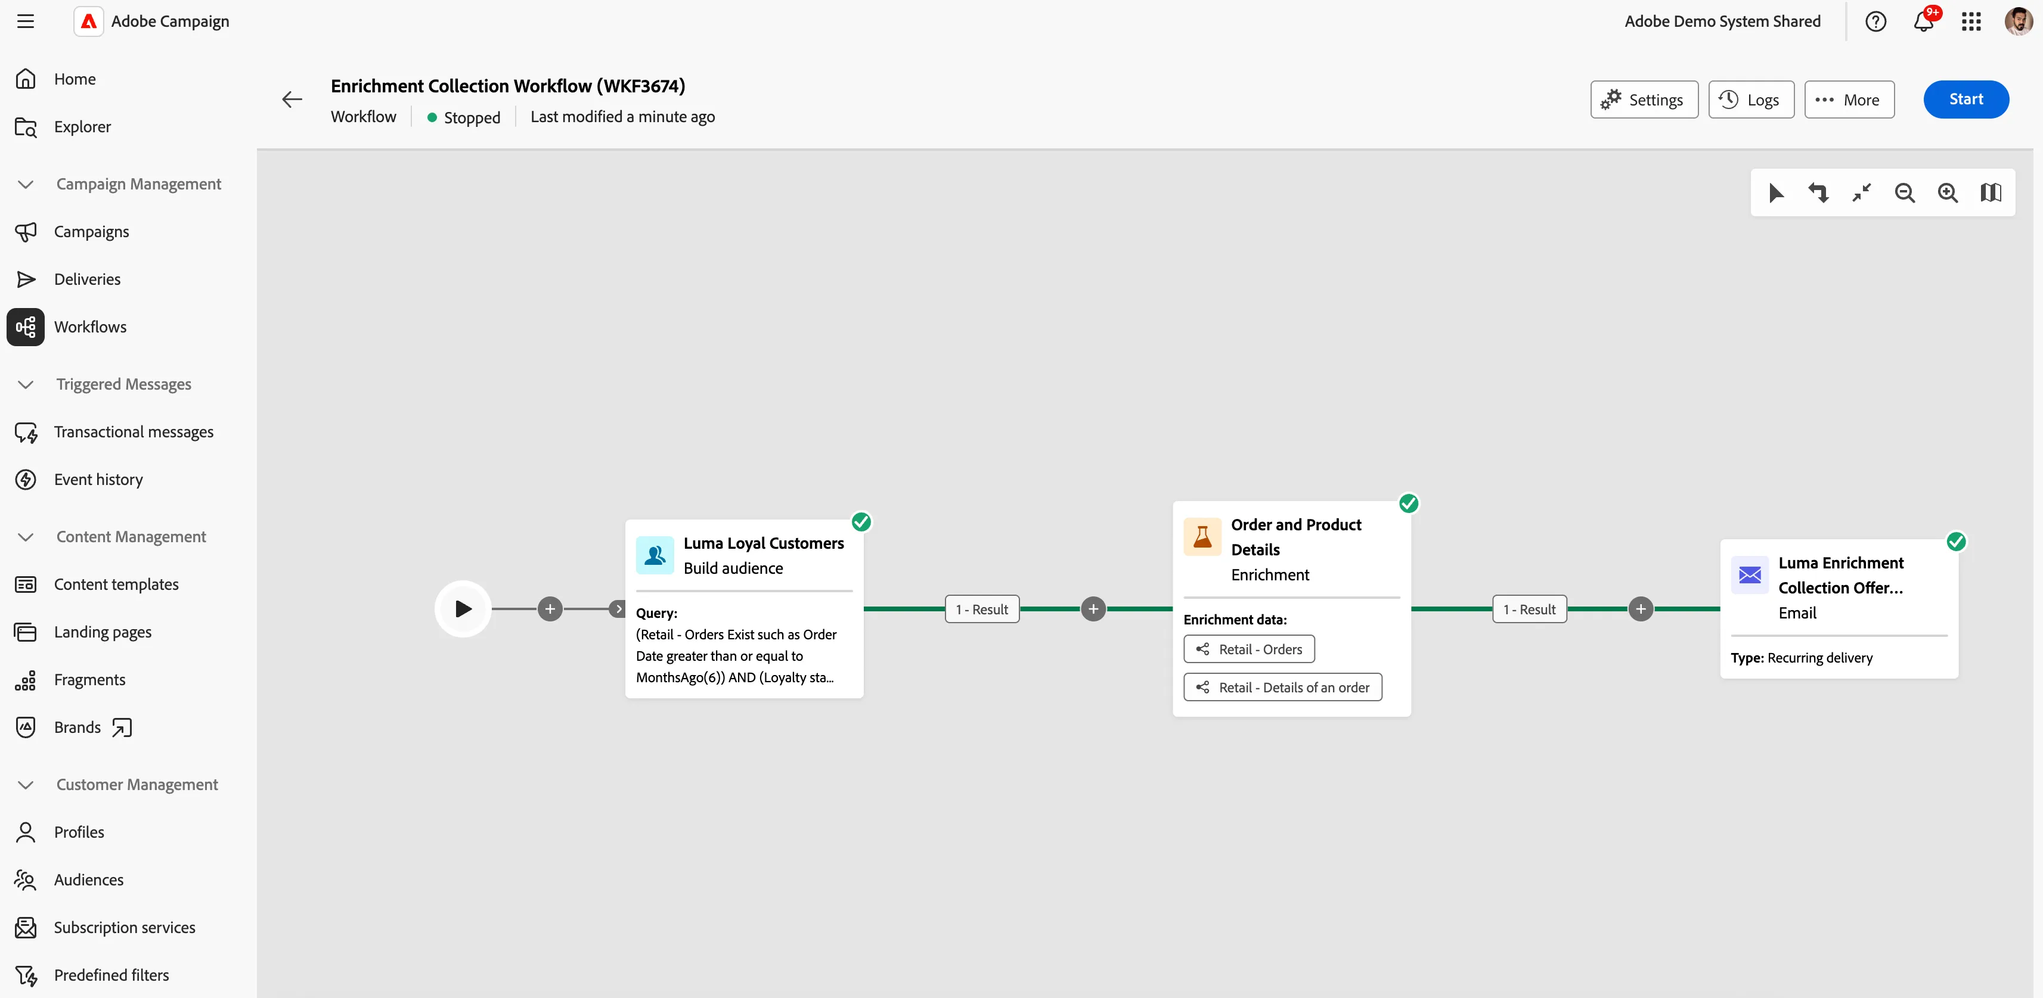Screen dimensions: 2043x998
Task: Select Order and Product Details enrichment
Action: click(1292, 609)
